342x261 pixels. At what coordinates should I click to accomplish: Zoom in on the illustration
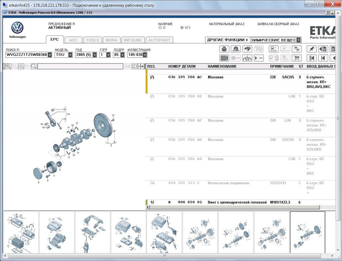[8, 67]
